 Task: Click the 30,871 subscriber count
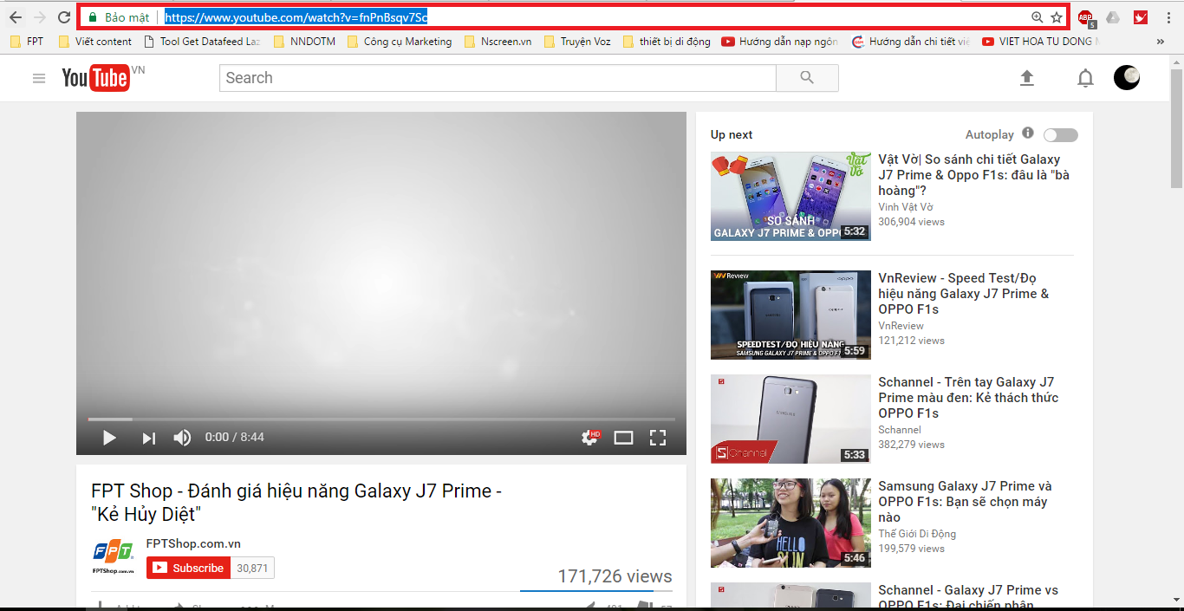252,569
